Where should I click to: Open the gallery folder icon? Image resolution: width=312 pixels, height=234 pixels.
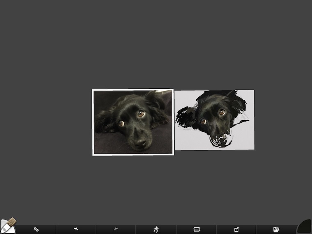pyautogui.click(x=276, y=229)
